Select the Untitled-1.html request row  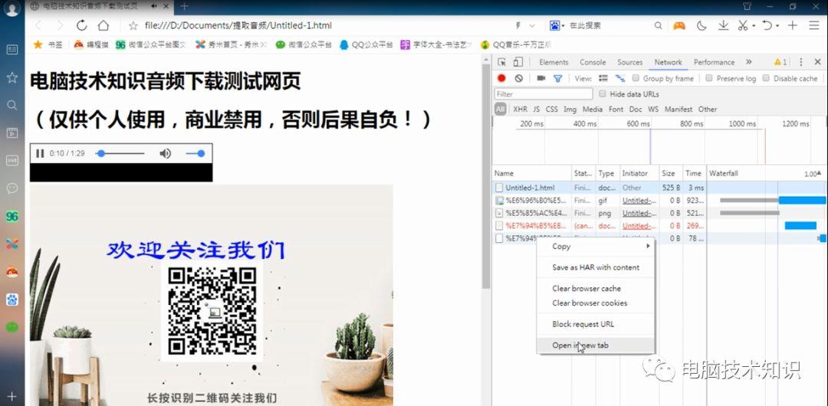point(659,188)
